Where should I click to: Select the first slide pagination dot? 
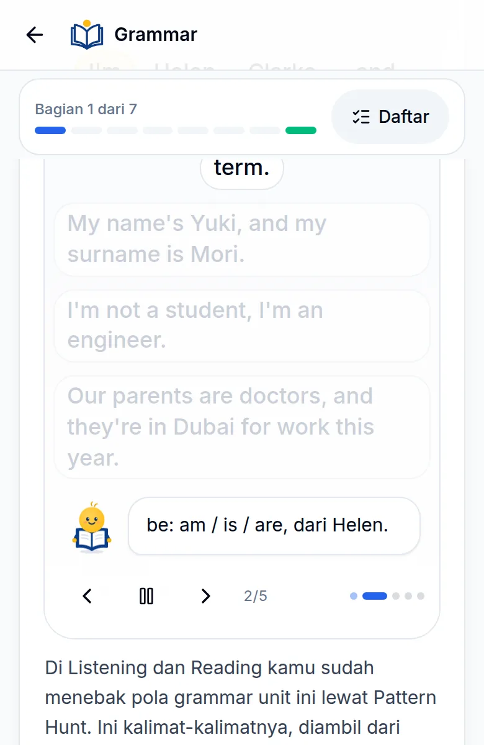click(x=354, y=596)
